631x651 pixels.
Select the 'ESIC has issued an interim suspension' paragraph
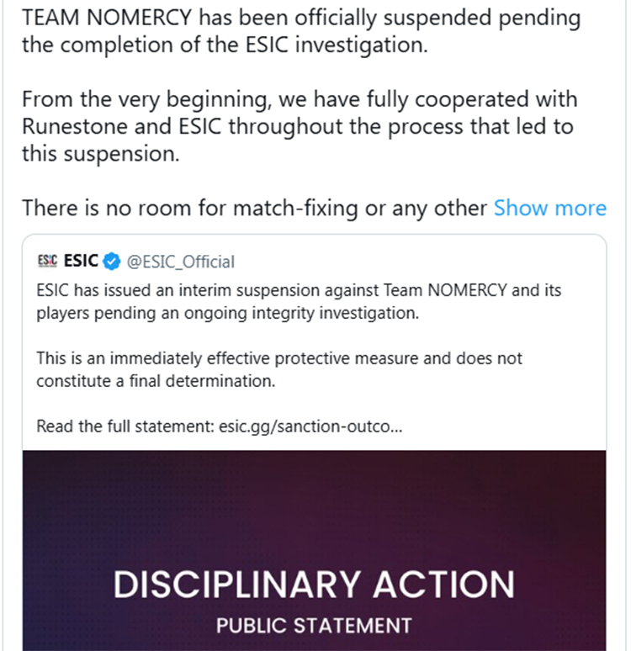coord(299,301)
